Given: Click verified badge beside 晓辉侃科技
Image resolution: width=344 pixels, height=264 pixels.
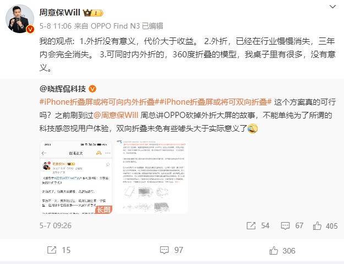Looking at the screenshot, I should coord(92,89).
